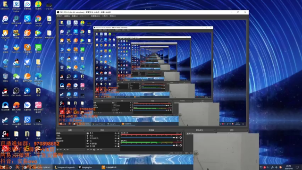The width and height of the screenshot is (302, 170).
Task: Toggle lock on the third source
Action: click(118, 138)
